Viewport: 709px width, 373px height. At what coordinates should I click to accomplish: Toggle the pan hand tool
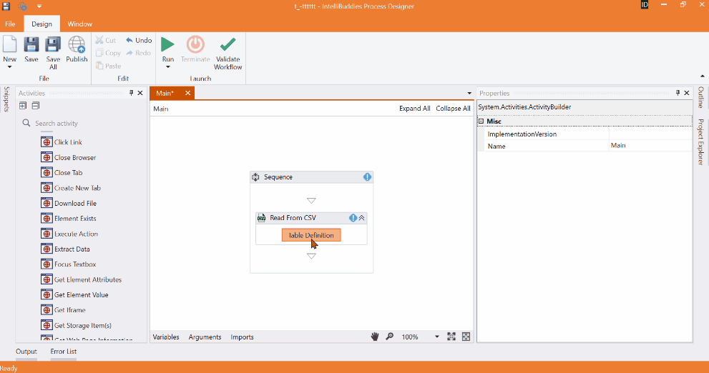(x=375, y=337)
